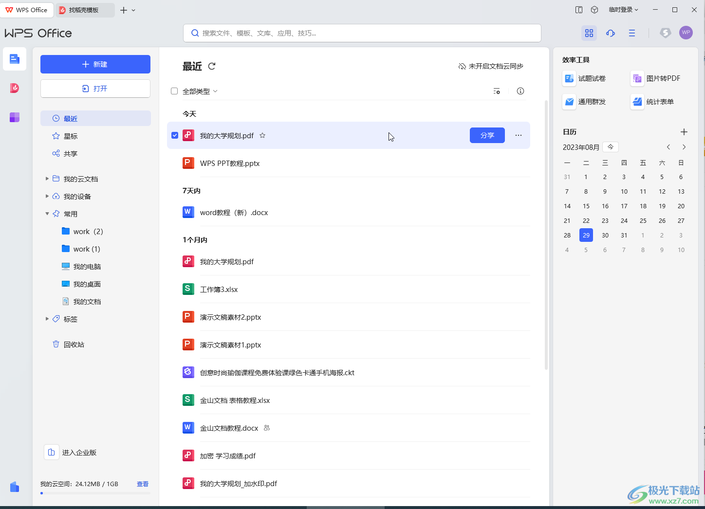This screenshot has height=509, width=705.
Task: Click the 打开 button
Action: [x=95, y=89]
